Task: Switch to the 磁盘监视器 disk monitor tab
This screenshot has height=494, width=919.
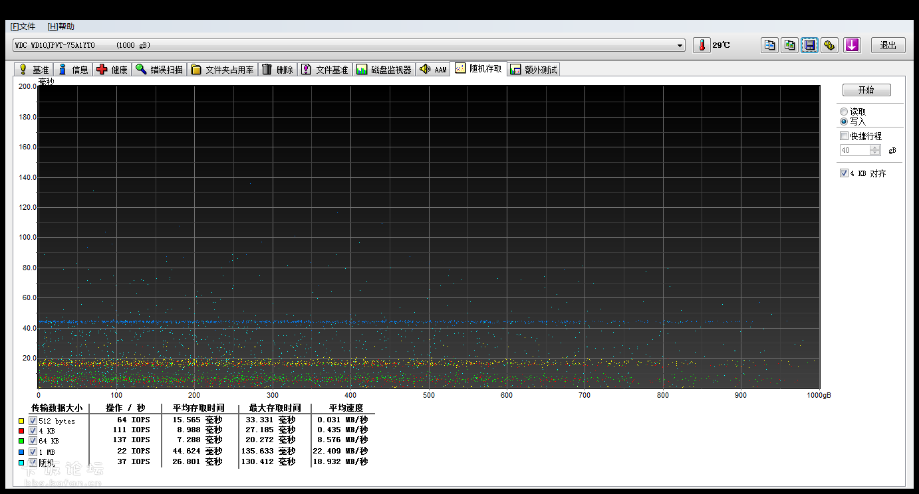Action: point(384,69)
